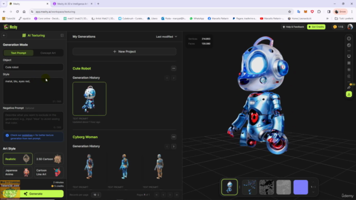Switch to Concept Art generation mode
The image size is (356, 200).
coord(48,53)
